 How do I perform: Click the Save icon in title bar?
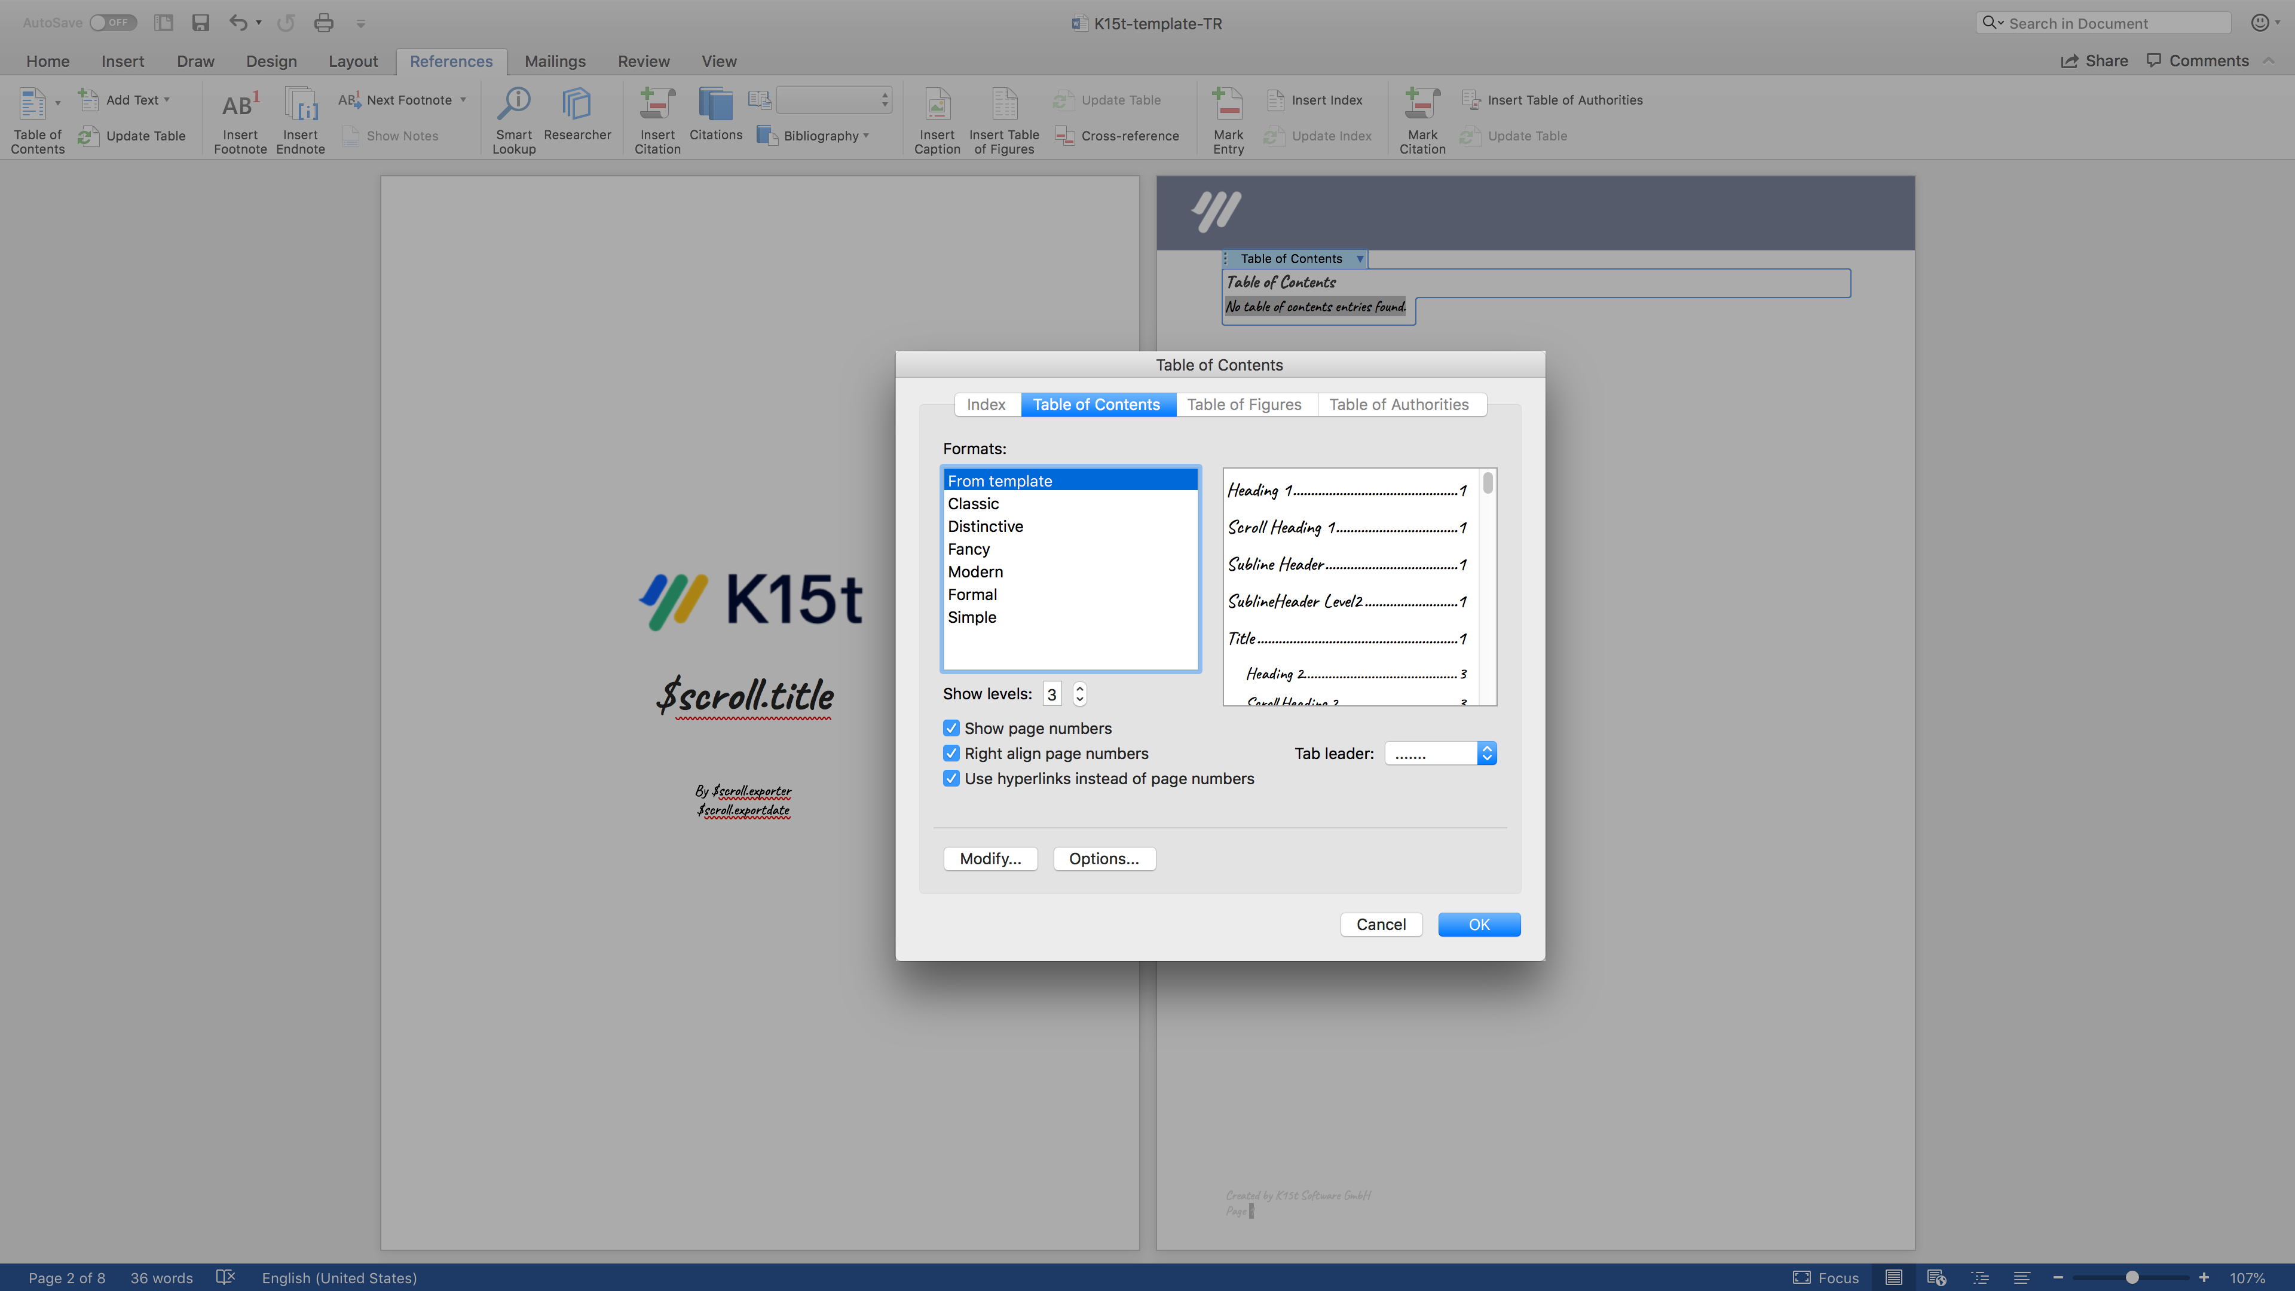point(200,23)
